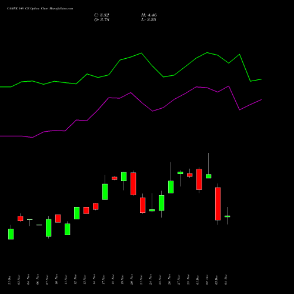Click the "03 Nov" date axis label

click(19, 280)
